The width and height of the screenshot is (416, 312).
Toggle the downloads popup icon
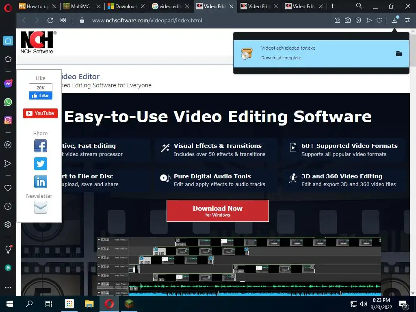pos(394,20)
